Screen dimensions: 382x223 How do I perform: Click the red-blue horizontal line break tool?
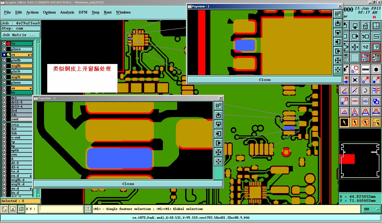coord(355,101)
